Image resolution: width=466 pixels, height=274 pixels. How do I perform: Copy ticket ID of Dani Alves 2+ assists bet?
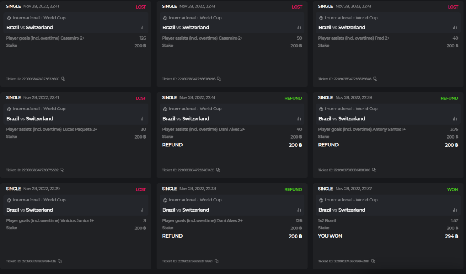pyautogui.click(x=218, y=170)
